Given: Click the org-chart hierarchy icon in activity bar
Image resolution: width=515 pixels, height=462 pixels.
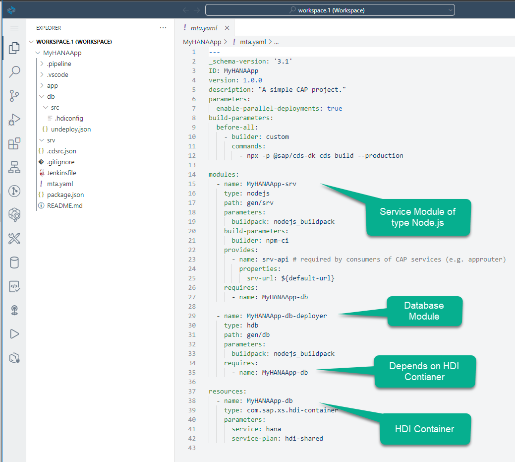Looking at the screenshot, I should (14, 167).
